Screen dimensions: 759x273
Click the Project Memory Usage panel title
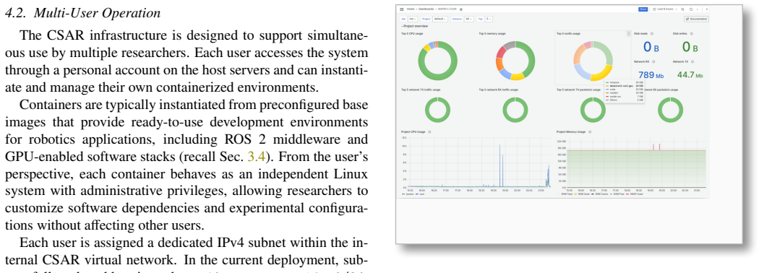pos(571,131)
